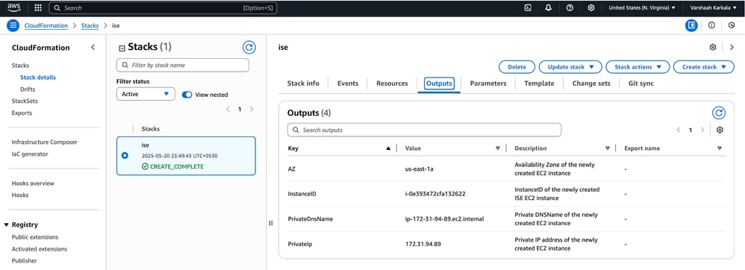Switch to the Resources tab
Screen dimensions: 745x270
(392, 84)
